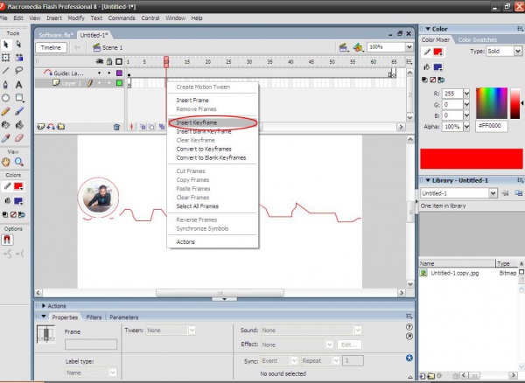Open the R value dropdown arrow
The width and height of the screenshot is (525, 383).
(466, 94)
